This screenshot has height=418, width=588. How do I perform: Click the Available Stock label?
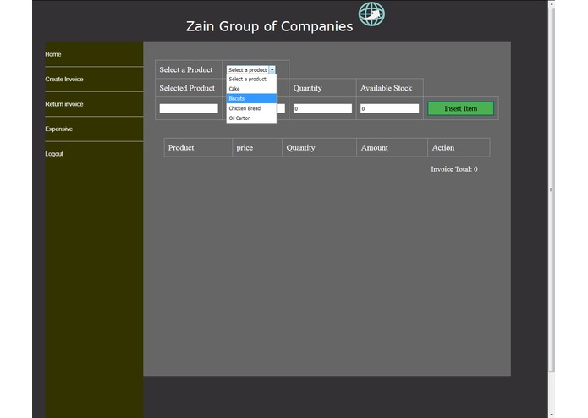tap(387, 88)
